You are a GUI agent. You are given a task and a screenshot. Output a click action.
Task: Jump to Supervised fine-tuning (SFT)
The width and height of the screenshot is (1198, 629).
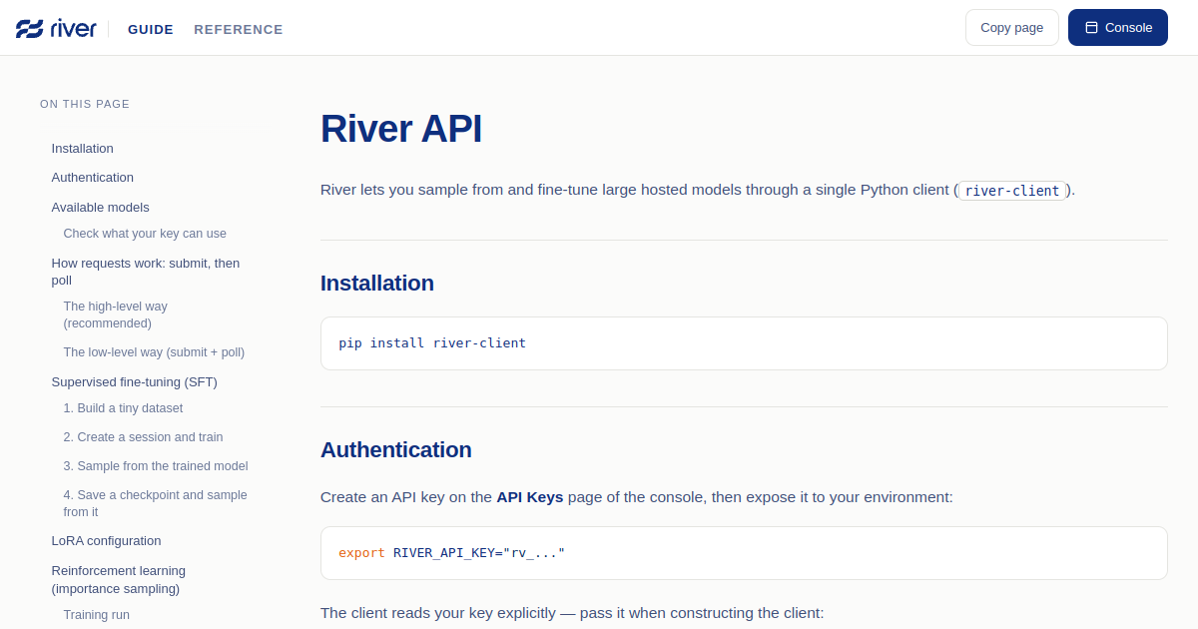click(135, 381)
